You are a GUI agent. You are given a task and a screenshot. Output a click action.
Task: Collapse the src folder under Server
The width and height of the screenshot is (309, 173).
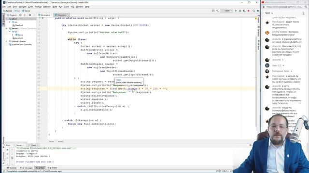(x=10, y=32)
